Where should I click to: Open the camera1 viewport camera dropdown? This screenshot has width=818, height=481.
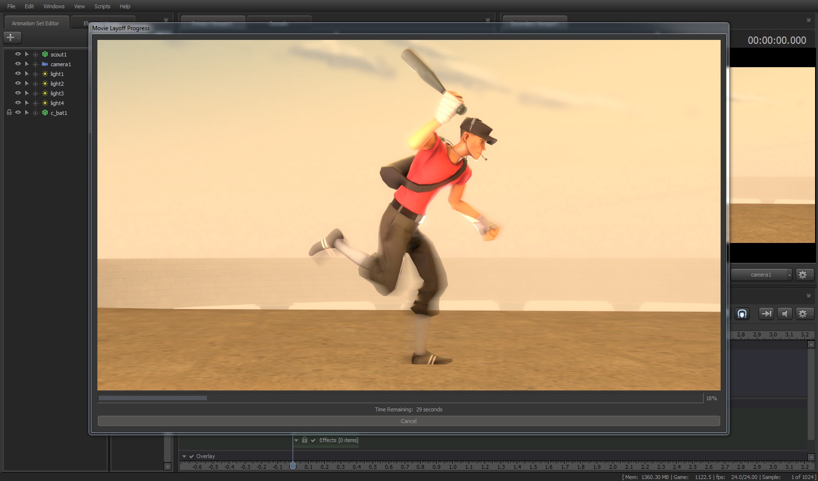pyautogui.click(x=762, y=275)
